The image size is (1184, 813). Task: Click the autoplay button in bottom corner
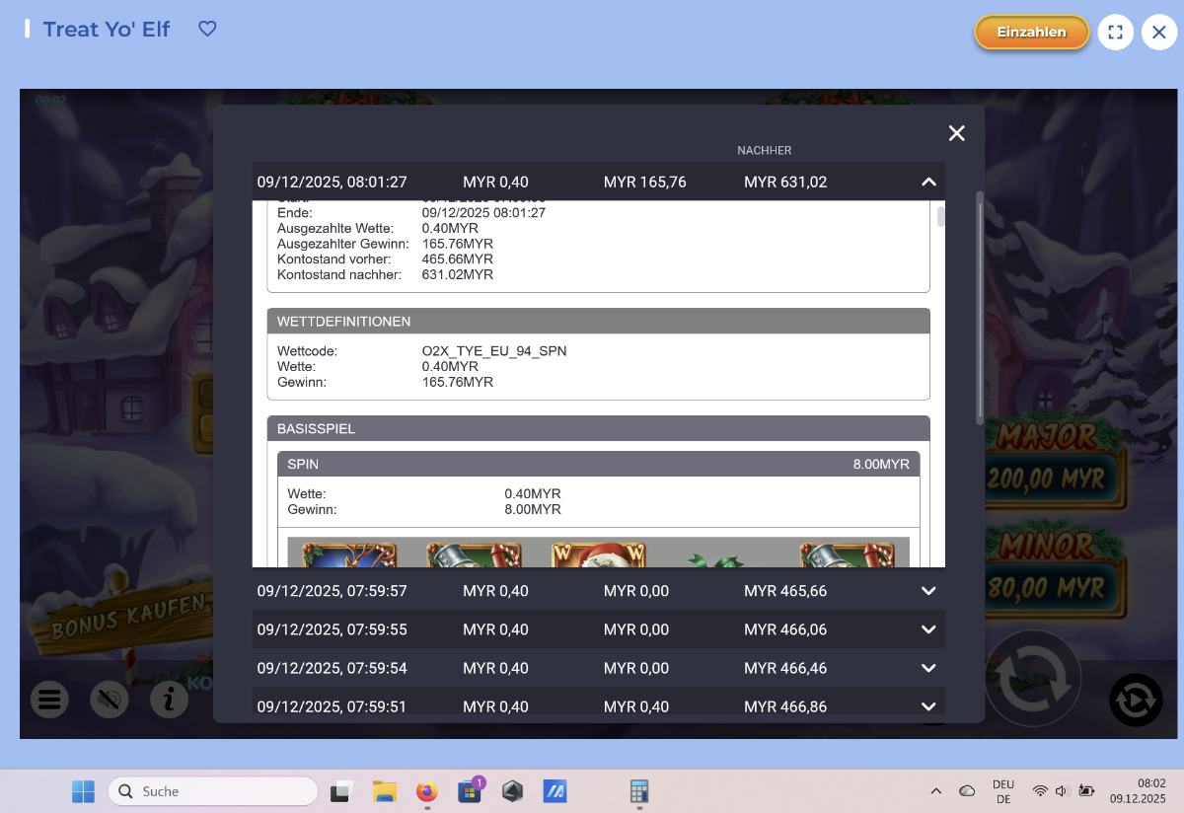pyautogui.click(x=1136, y=700)
